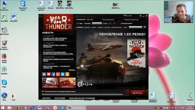Screen dimensions: 195x110
Task: Open the account security news link
Action: pyautogui.click(x=57, y=67)
